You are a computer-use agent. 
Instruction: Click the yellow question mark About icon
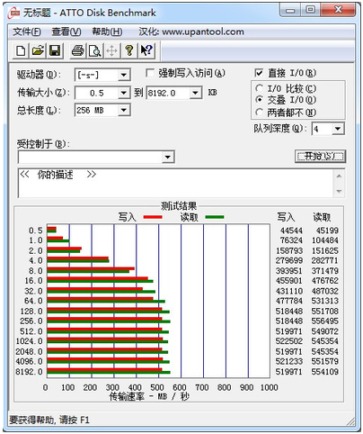(129, 50)
